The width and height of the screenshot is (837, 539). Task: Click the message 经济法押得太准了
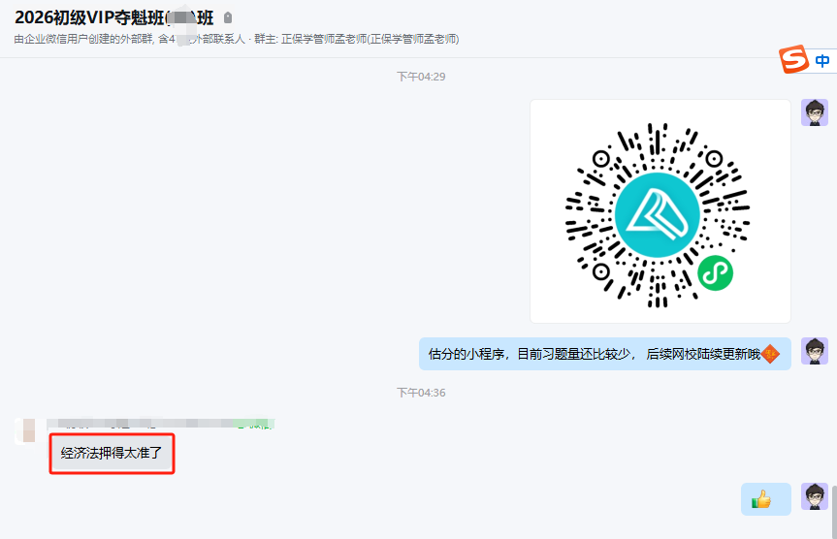point(112,453)
